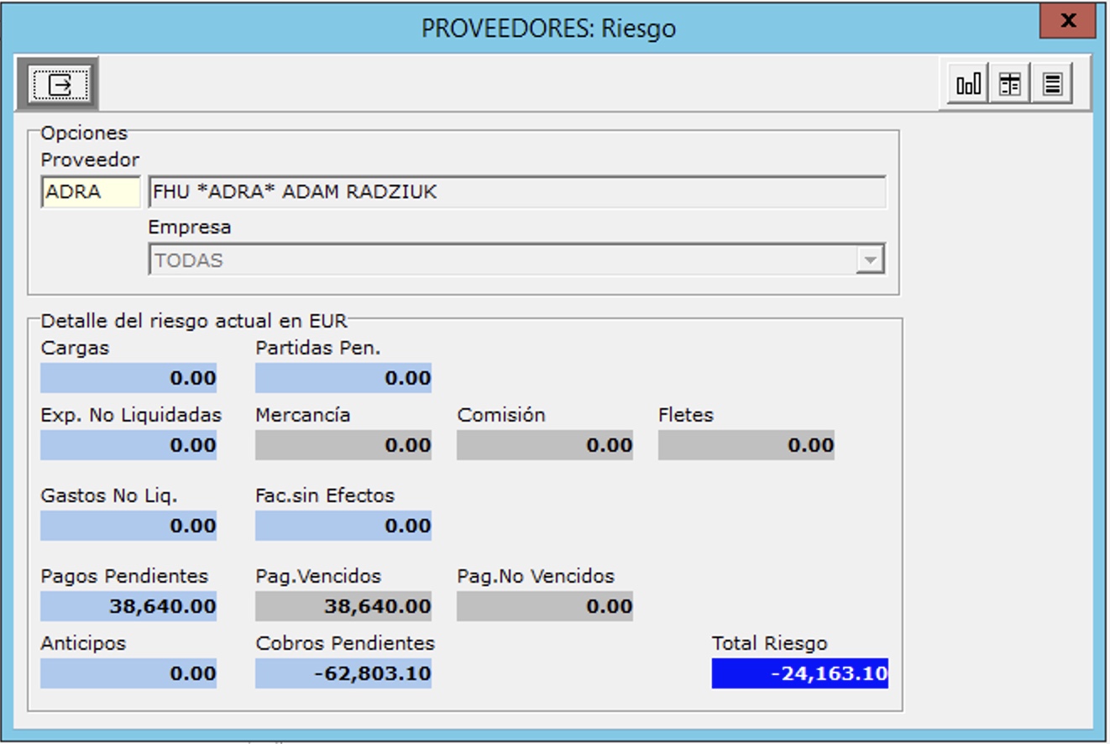Click the Exp. No Liquidadas value

click(x=128, y=445)
